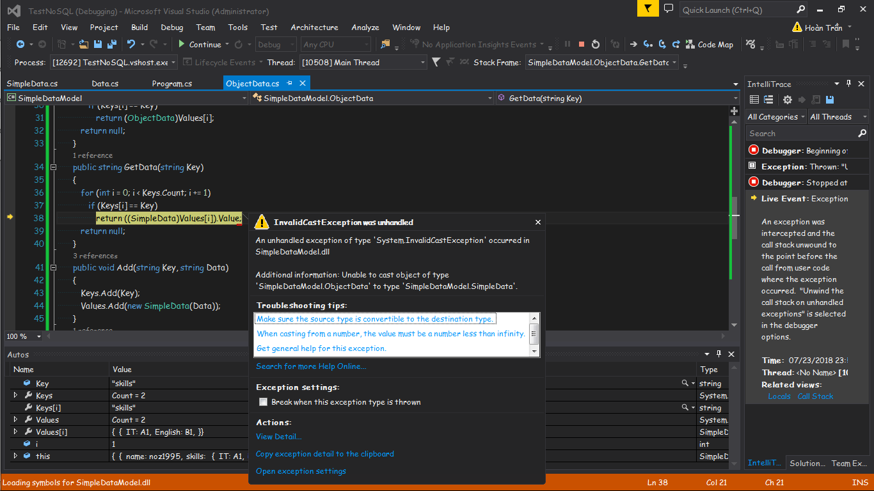Enable 'Break when this exception type is thrown'
Screen dimensions: 874x491
coord(263,402)
